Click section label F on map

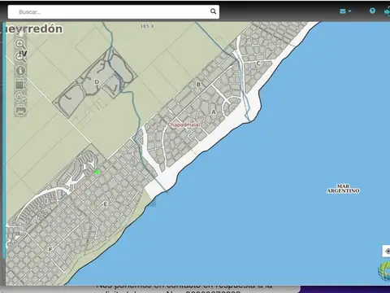(50, 250)
